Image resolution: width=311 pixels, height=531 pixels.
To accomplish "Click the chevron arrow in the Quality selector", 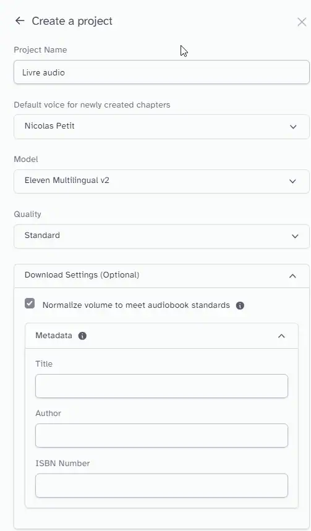I will pyautogui.click(x=295, y=236).
